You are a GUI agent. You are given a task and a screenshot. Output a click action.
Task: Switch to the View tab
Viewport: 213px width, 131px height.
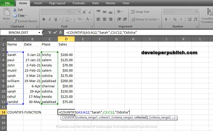126,3
